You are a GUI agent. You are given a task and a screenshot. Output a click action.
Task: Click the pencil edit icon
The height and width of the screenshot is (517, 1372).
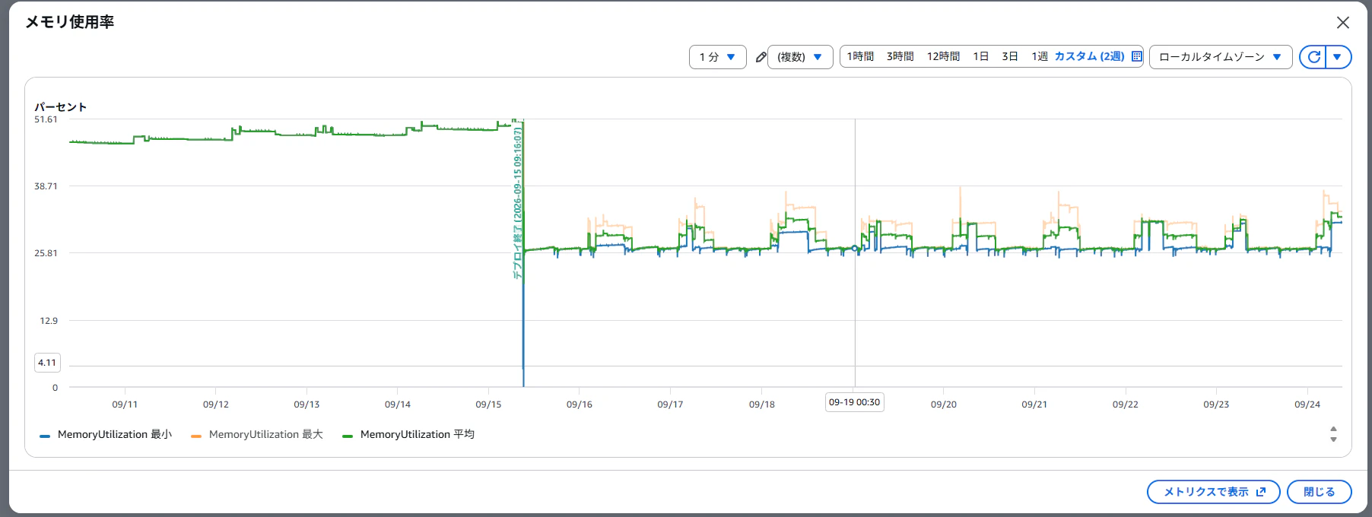point(761,57)
